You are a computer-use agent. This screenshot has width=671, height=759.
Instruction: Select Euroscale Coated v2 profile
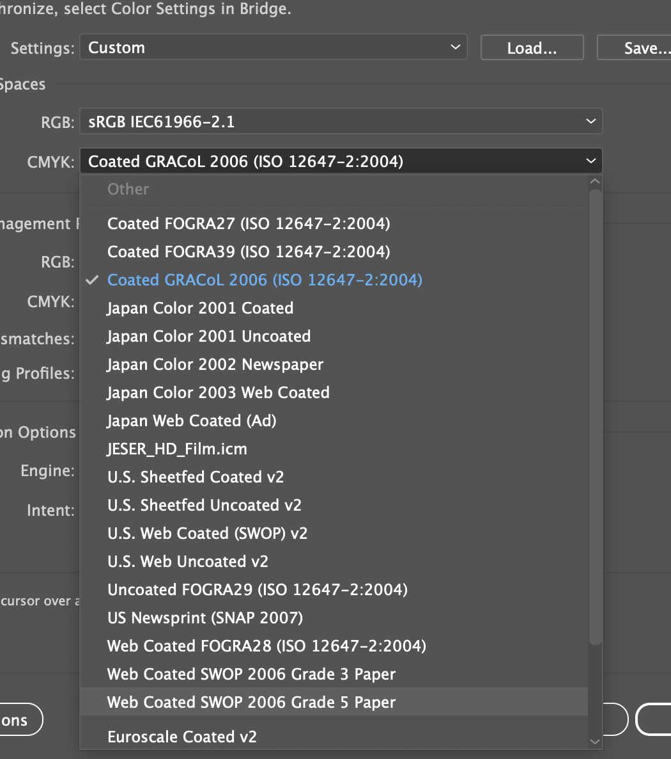pyautogui.click(x=334, y=737)
